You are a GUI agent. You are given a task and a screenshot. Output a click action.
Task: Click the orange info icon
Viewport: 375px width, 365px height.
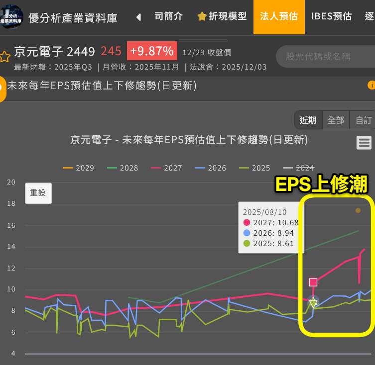[x=371, y=86]
